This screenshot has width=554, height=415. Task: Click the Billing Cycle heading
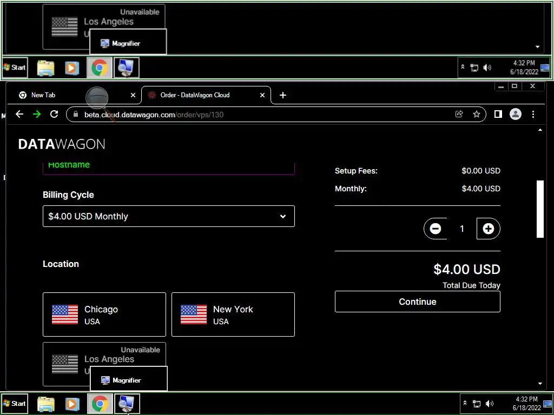coord(68,195)
